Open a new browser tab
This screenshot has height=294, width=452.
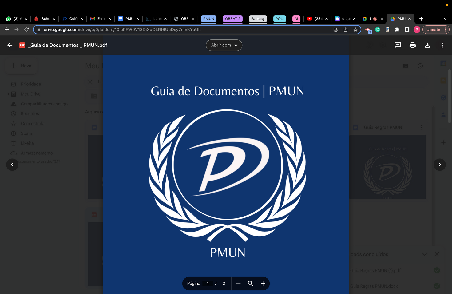pyautogui.click(x=421, y=19)
